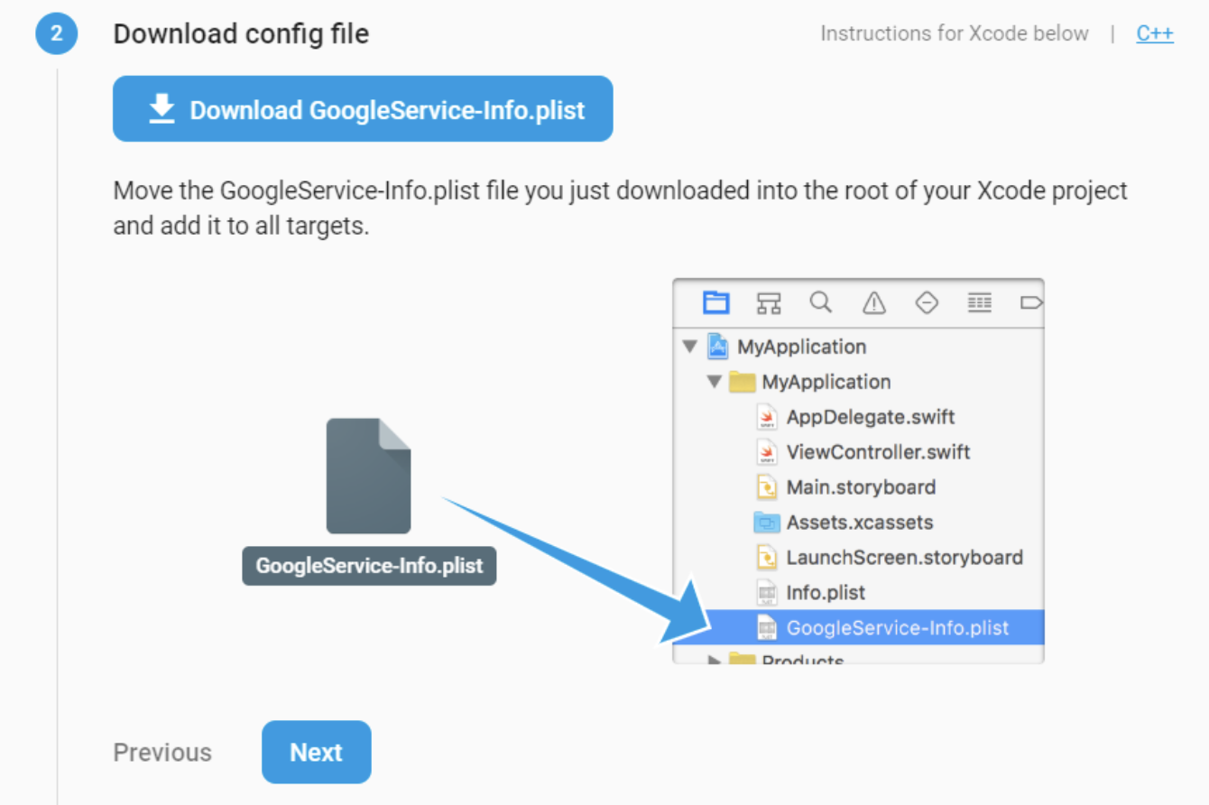Open the C++ instructions link
The height and width of the screenshot is (805, 1209).
tap(1155, 33)
